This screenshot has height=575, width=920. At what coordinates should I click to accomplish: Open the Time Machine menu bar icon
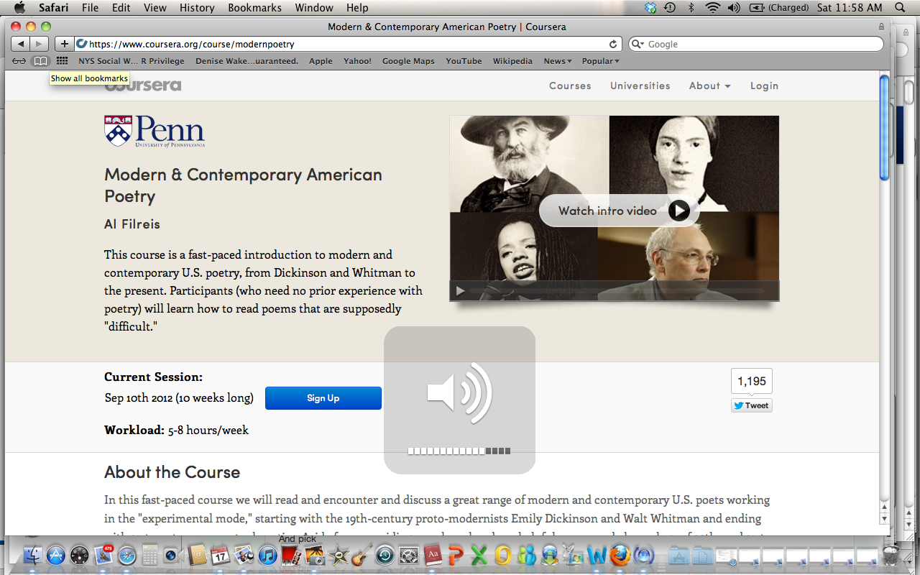(x=670, y=8)
